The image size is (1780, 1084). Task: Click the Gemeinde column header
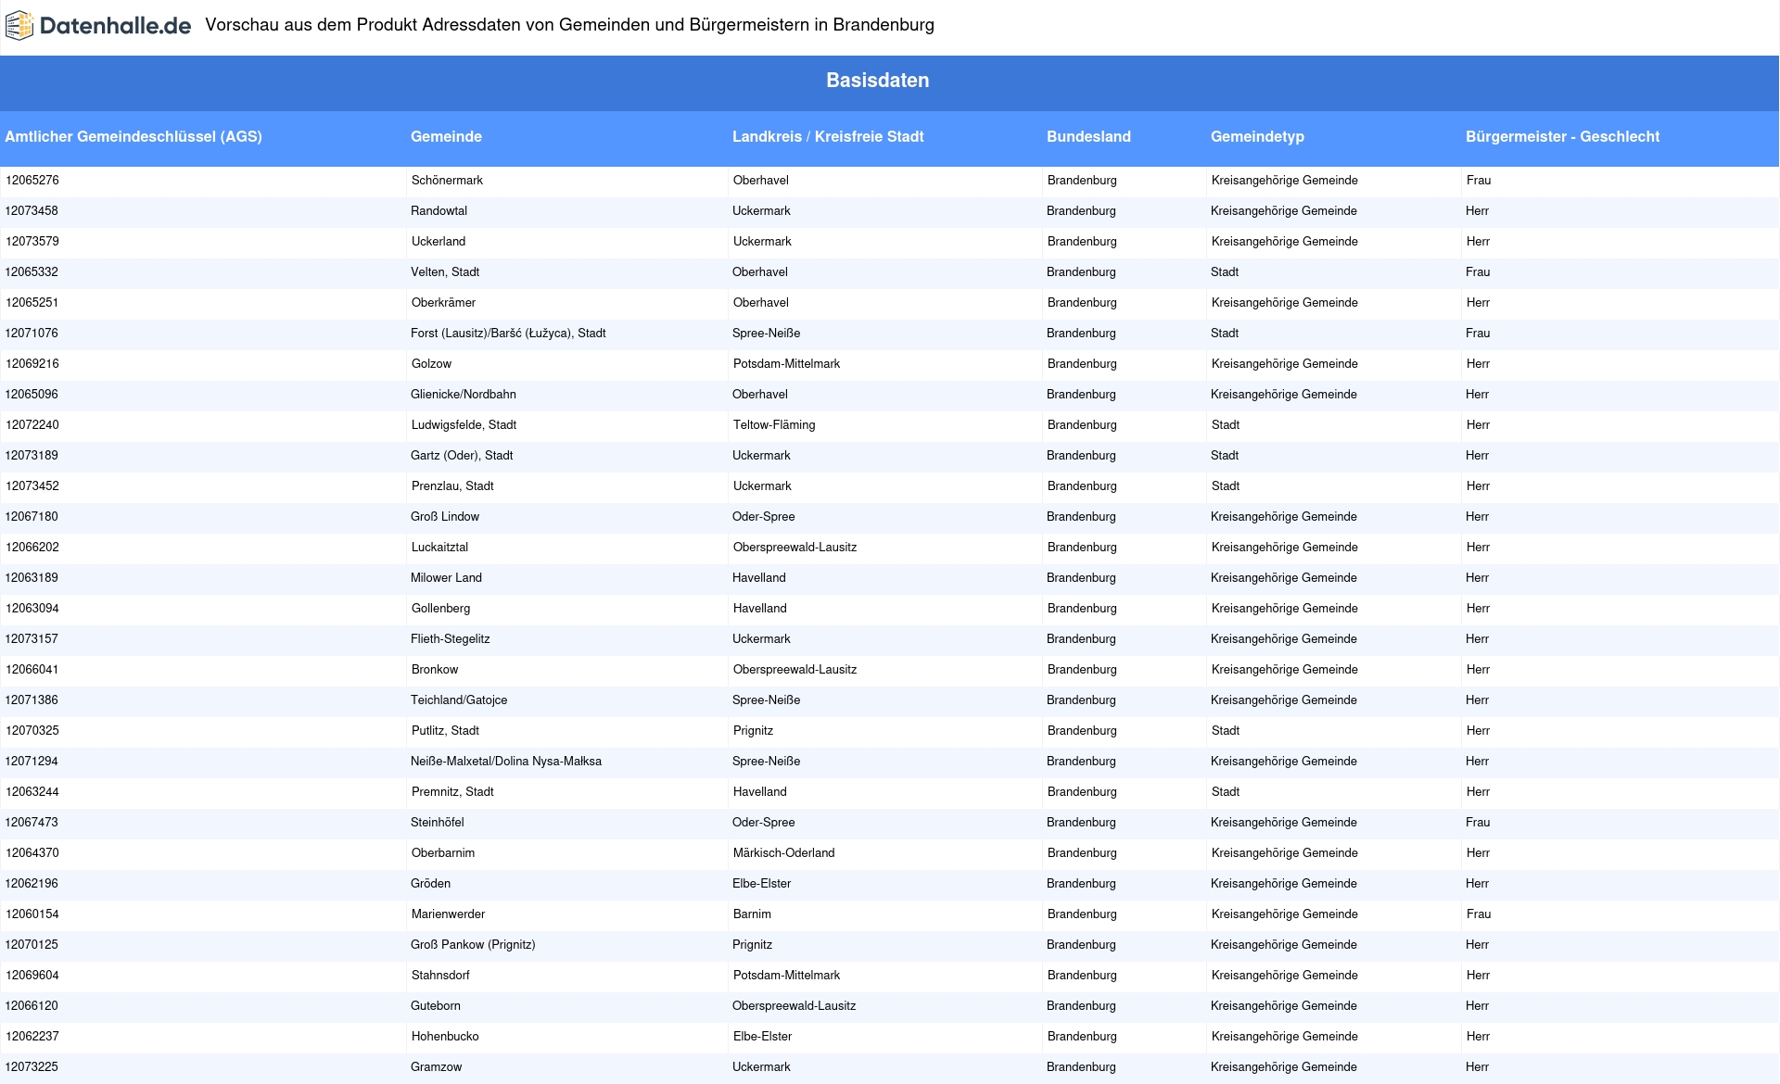coord(446,136)
